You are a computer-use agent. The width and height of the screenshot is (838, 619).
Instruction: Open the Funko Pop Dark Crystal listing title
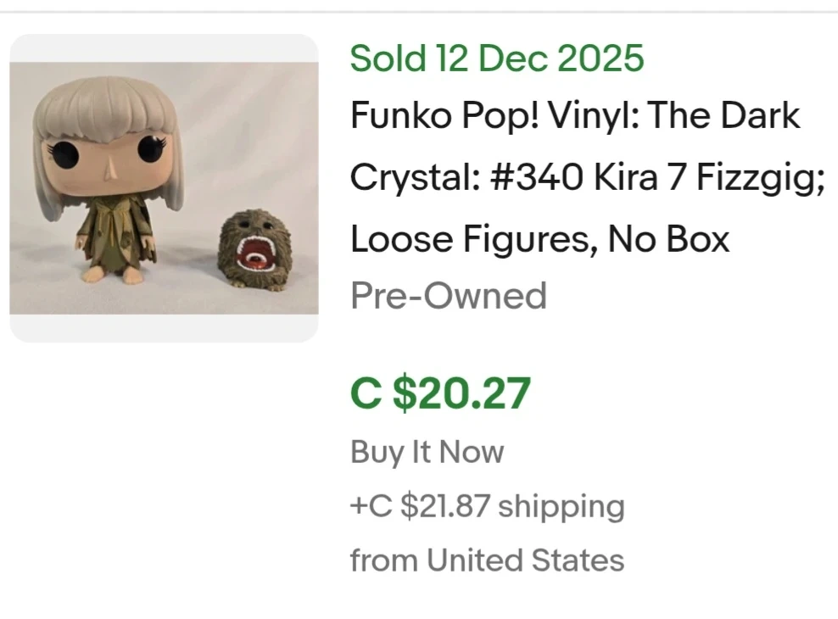(574, 115)
